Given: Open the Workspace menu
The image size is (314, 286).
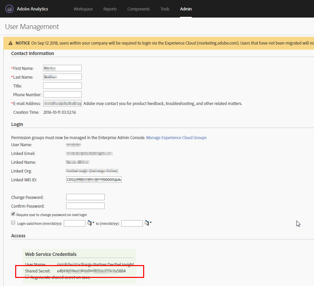Looking at the screenshot, I should coord(83,9).
